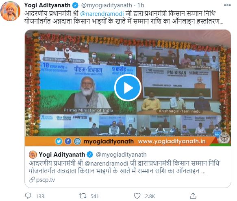Viewport: 237px width, 201px height.
Task: Open Yogi Adityanath's large profile avatar
Action: pos(10,11)
